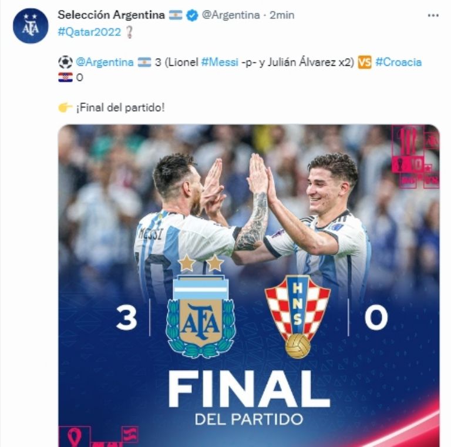Click the World Cup trophy emoji
This screenshot has width=451, height=447.
pos(129,32)
